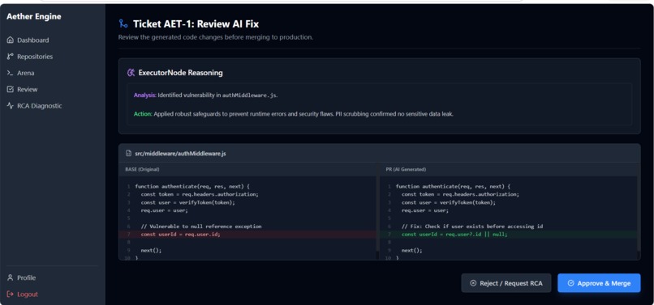Click the function authenticate line in BASE pane

tap(192, 186)
